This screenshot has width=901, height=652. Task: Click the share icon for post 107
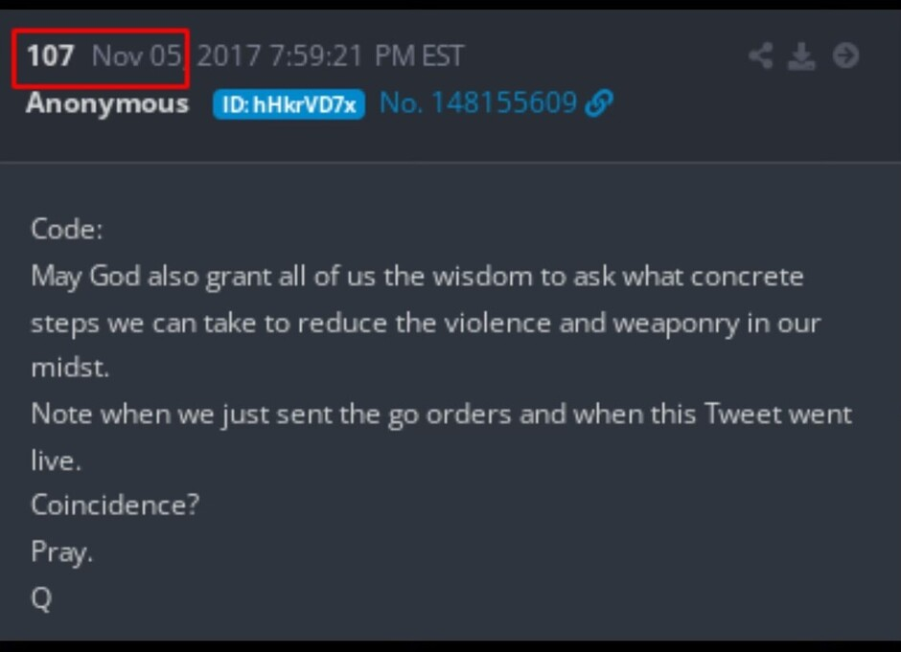point(760,56)
